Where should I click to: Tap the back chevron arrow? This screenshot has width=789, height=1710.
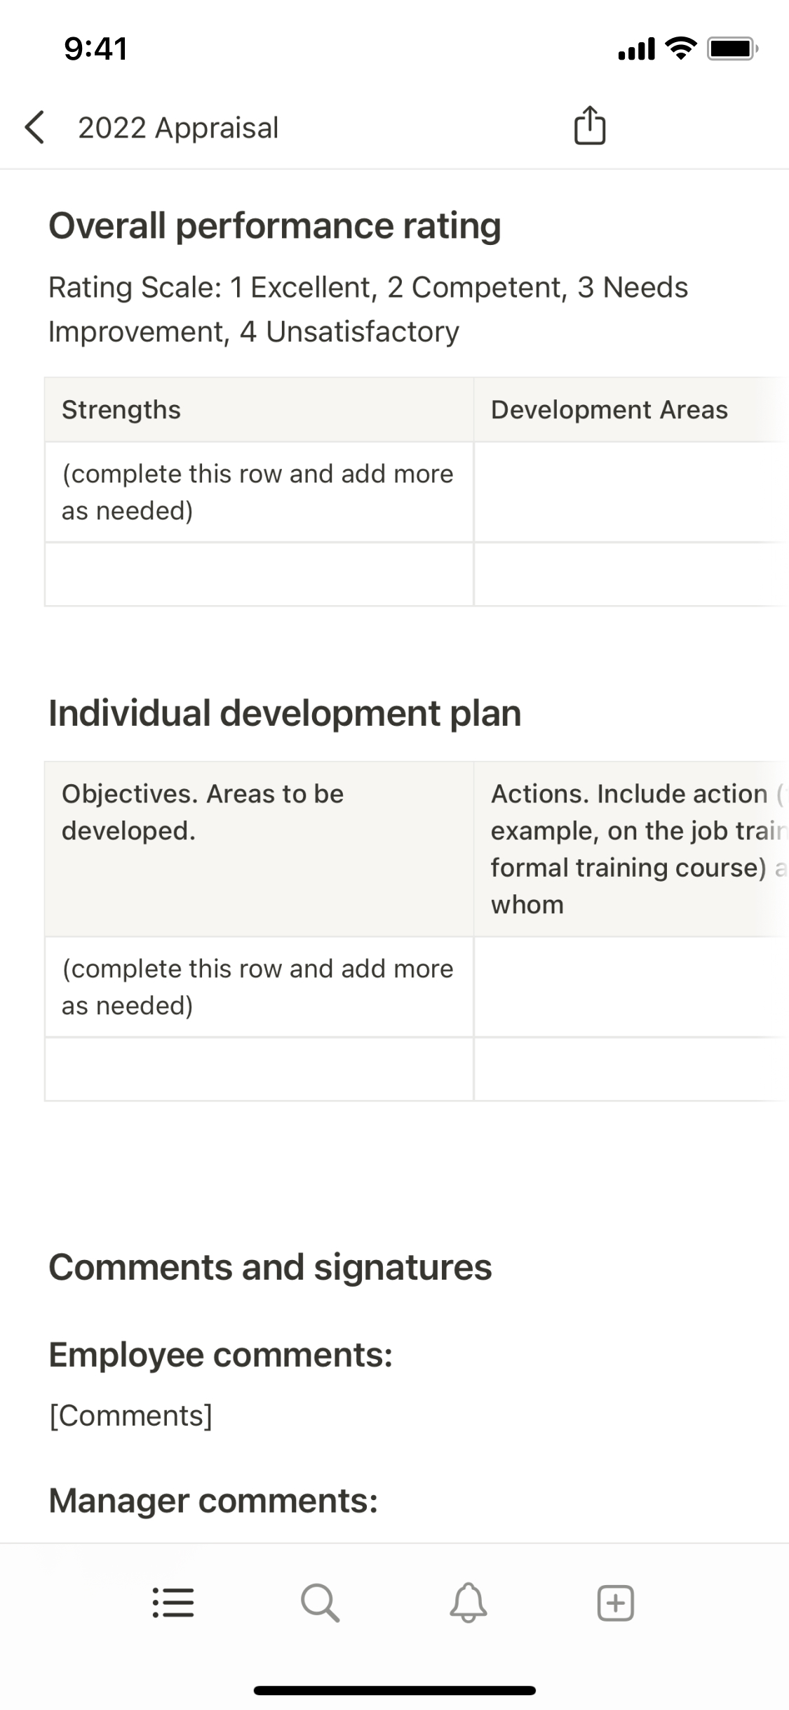tap(35, 128)
